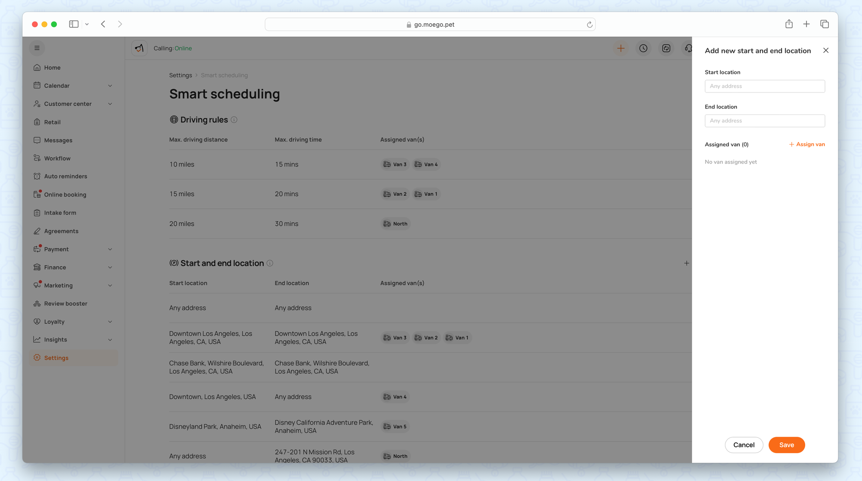
Task: Click the orange plus icon in top bar
Action: pos(621,48)
